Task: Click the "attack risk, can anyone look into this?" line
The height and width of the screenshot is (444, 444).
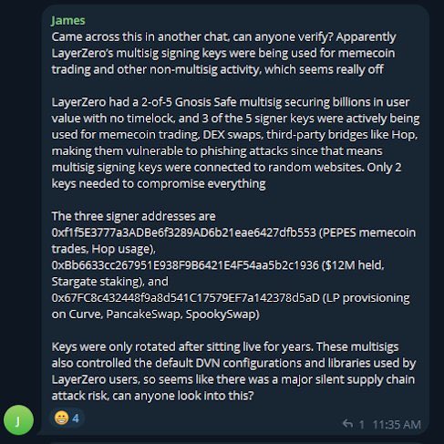Action: coord(152,396)
